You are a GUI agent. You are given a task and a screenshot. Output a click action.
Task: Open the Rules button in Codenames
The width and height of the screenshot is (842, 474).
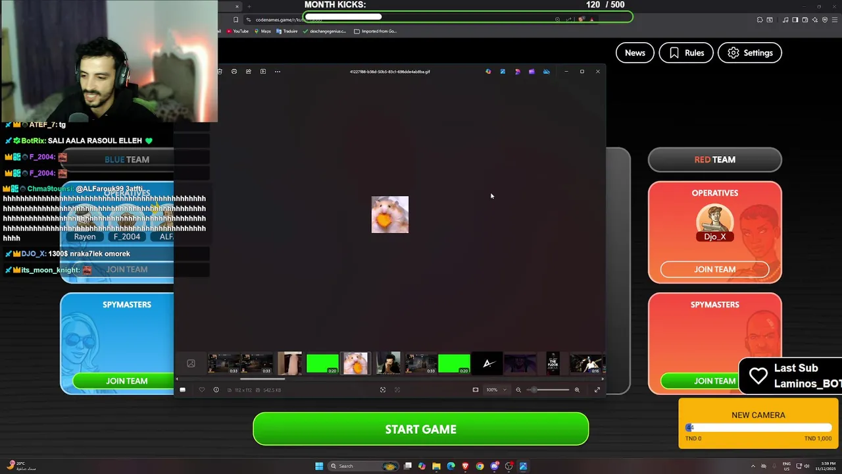tap(686, 53)
